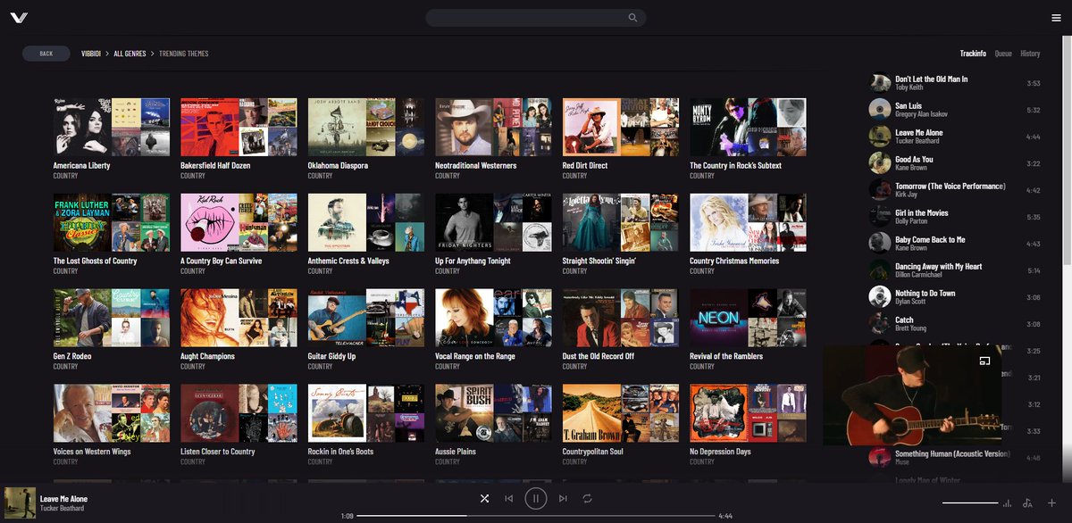Open the Anthemic Crests & Valleys cover
This screenshot has height=523, width=1072.
[366, 222]
